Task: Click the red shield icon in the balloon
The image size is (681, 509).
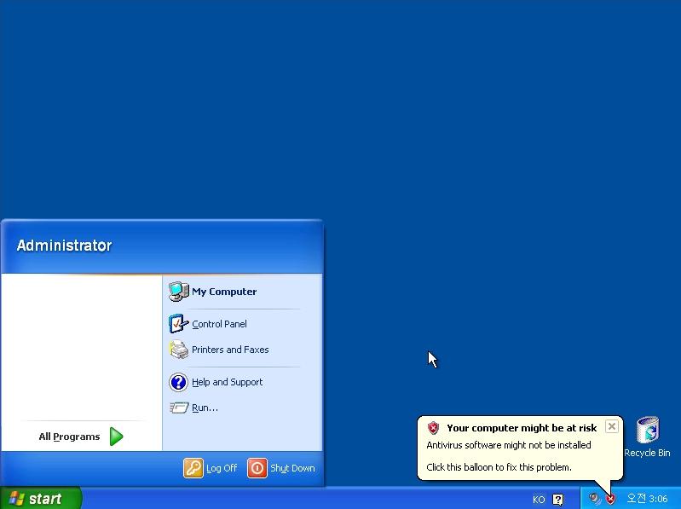Action: (433, 428)
